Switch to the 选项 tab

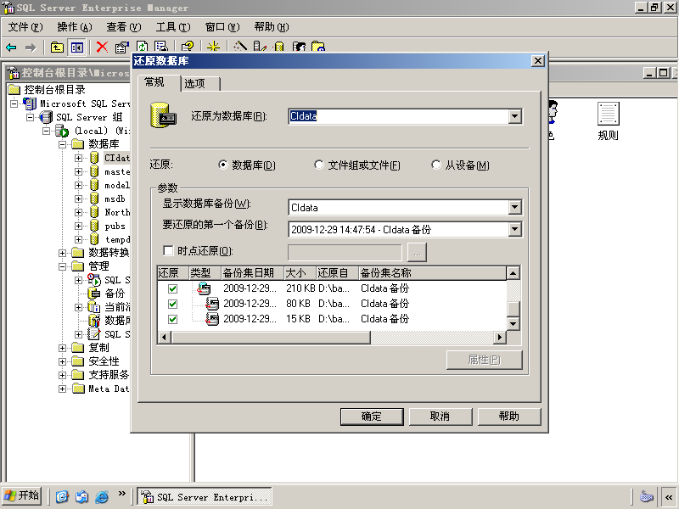tap(200, 83)
